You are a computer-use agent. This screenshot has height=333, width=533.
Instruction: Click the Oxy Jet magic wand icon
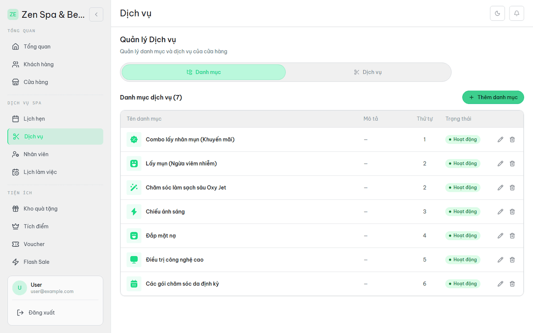(134, 187)
